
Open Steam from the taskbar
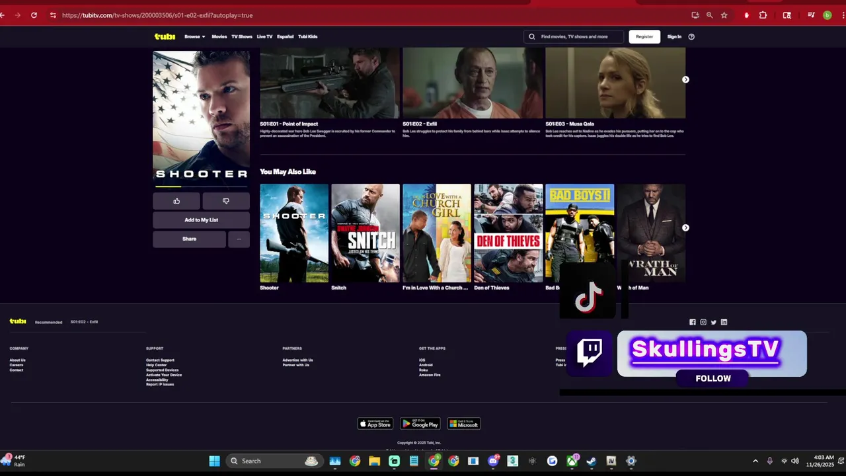tap(592, 461)
